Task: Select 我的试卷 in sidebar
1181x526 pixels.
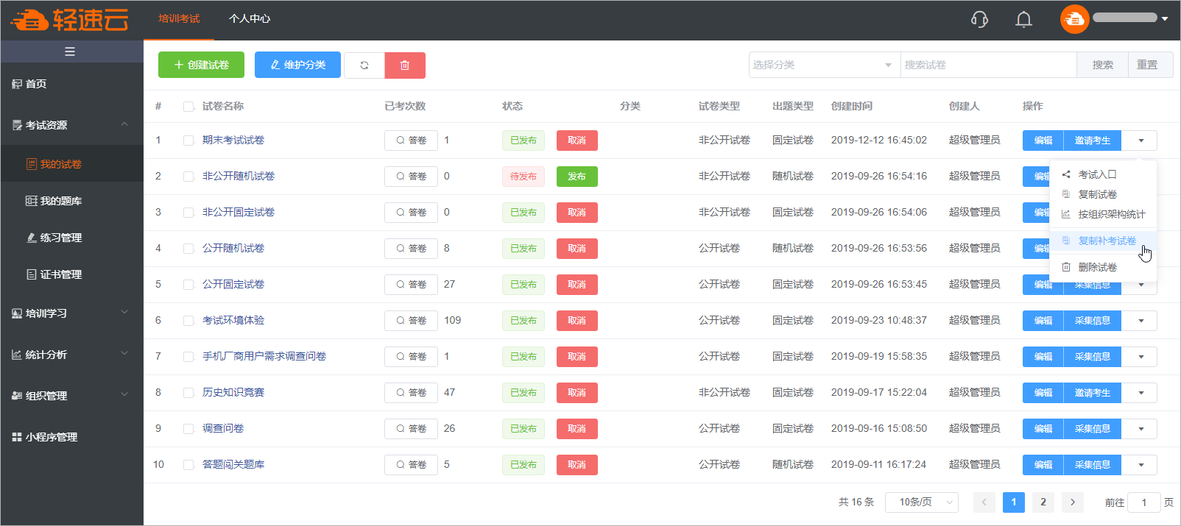Action: [x=71, y=164]
